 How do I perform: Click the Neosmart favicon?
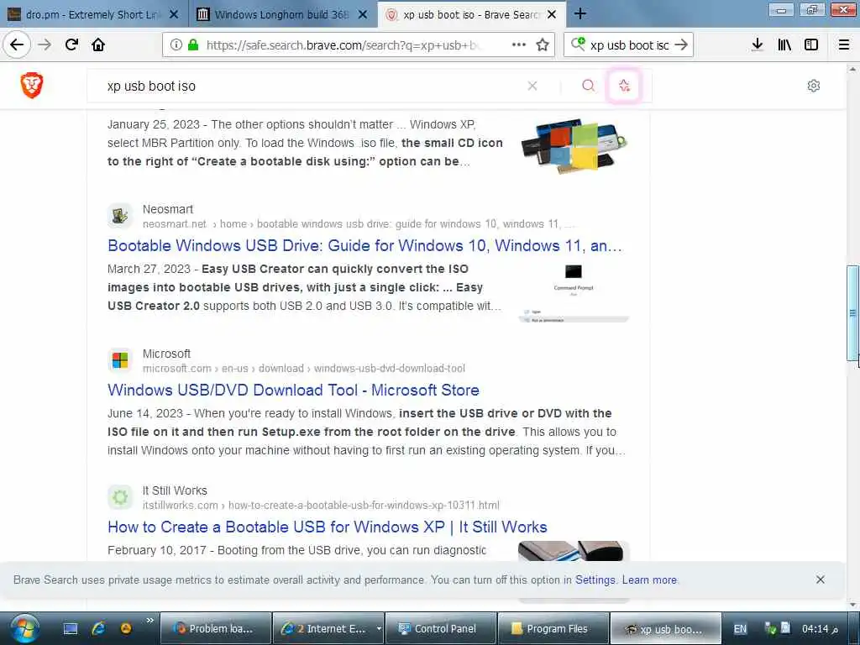click(x=120, y=216)
